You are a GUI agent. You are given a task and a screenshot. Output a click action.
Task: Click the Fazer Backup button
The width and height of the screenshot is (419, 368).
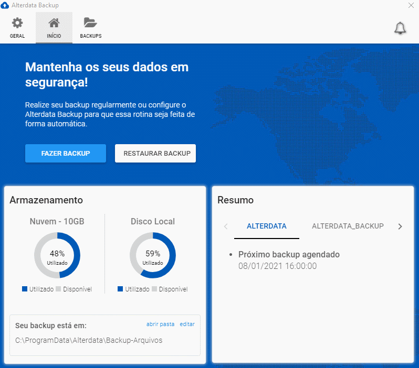pos(66,154)
